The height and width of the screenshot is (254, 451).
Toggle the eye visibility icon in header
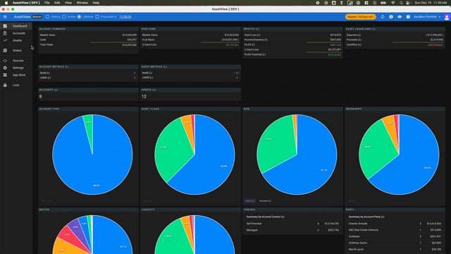[x=400, y=17]
